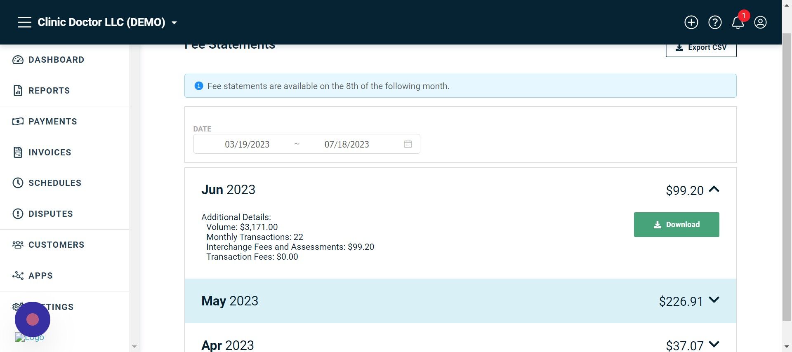Click "Monthly Transactions: 22" line
792x352 pixels.
pyautogui.click(x=255, y=237)
